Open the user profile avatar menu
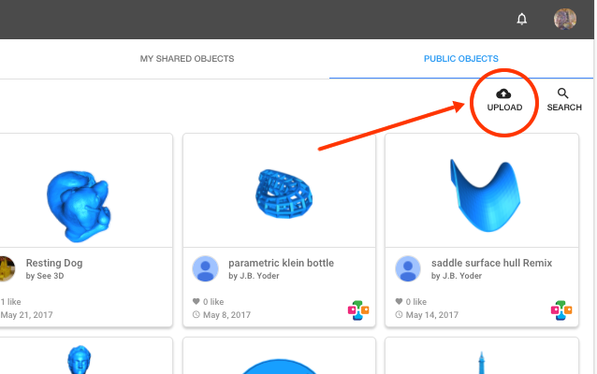 [565, 19]
